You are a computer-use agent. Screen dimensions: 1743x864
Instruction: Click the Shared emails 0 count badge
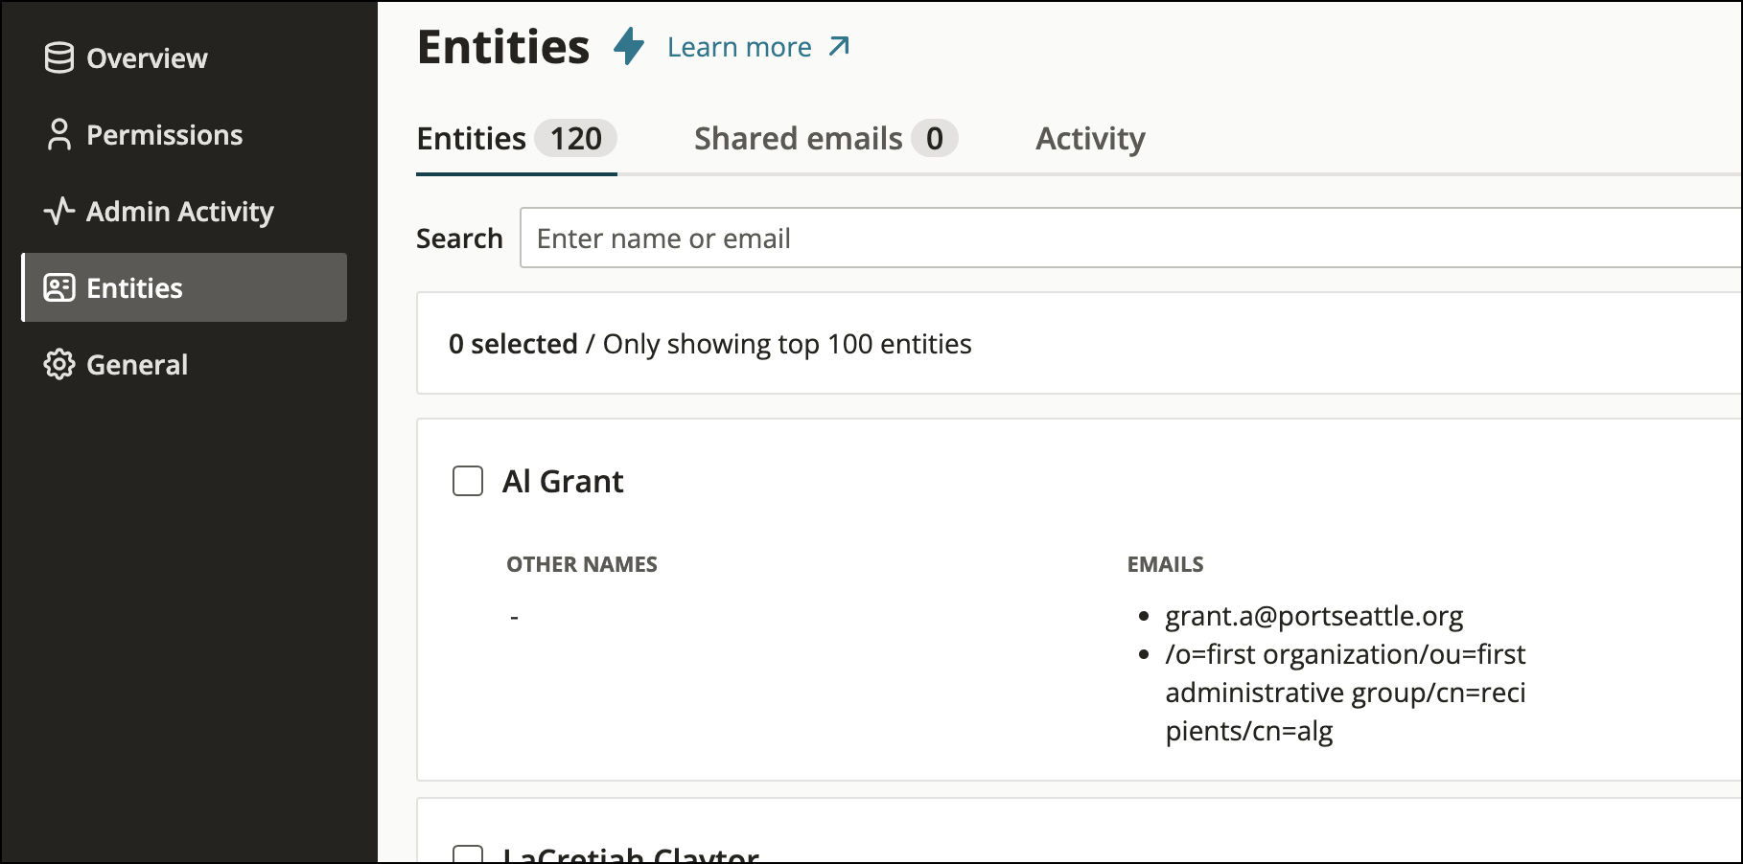pos(935,139)
